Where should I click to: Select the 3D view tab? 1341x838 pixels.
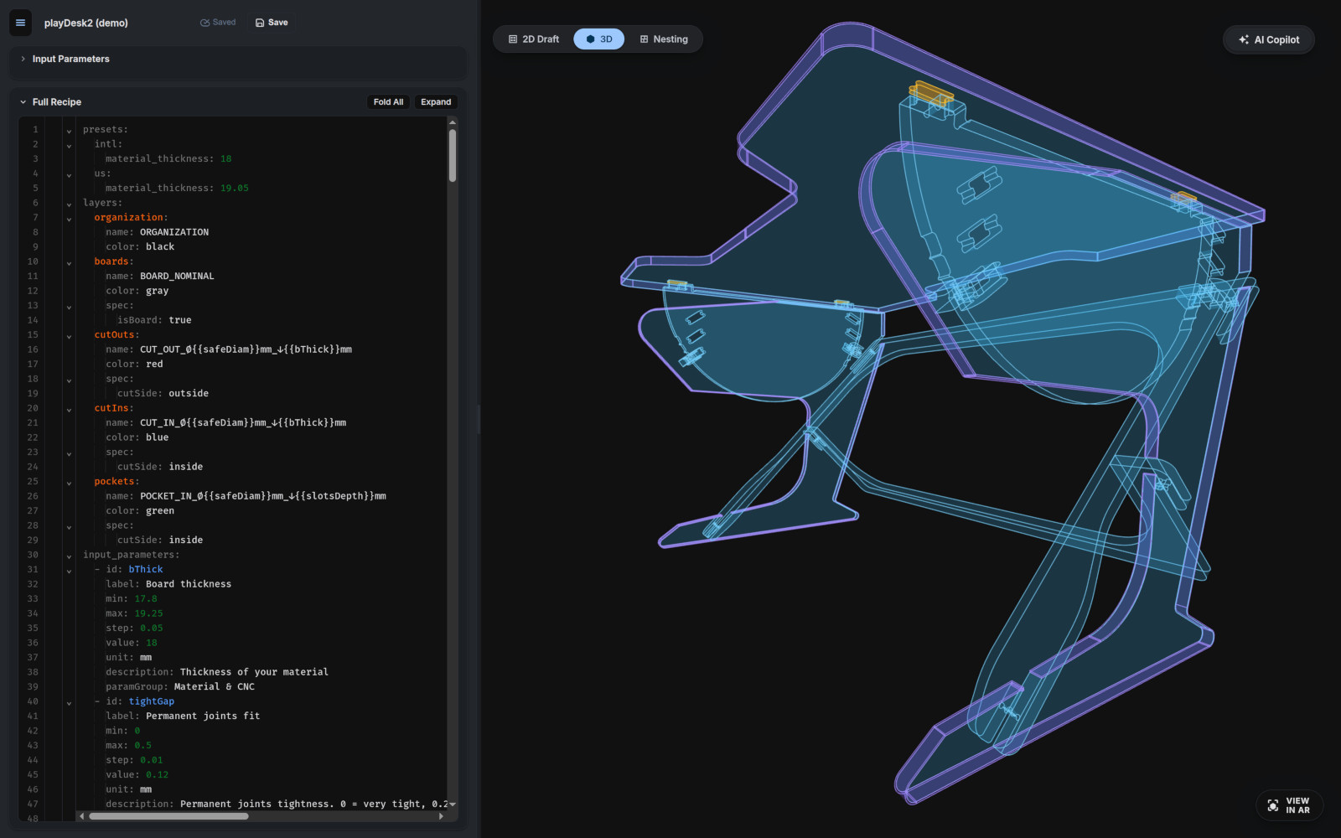click(598, 39)
